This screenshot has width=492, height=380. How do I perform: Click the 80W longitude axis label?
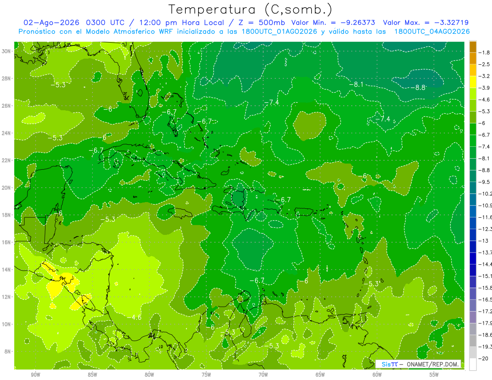(149, 375)
